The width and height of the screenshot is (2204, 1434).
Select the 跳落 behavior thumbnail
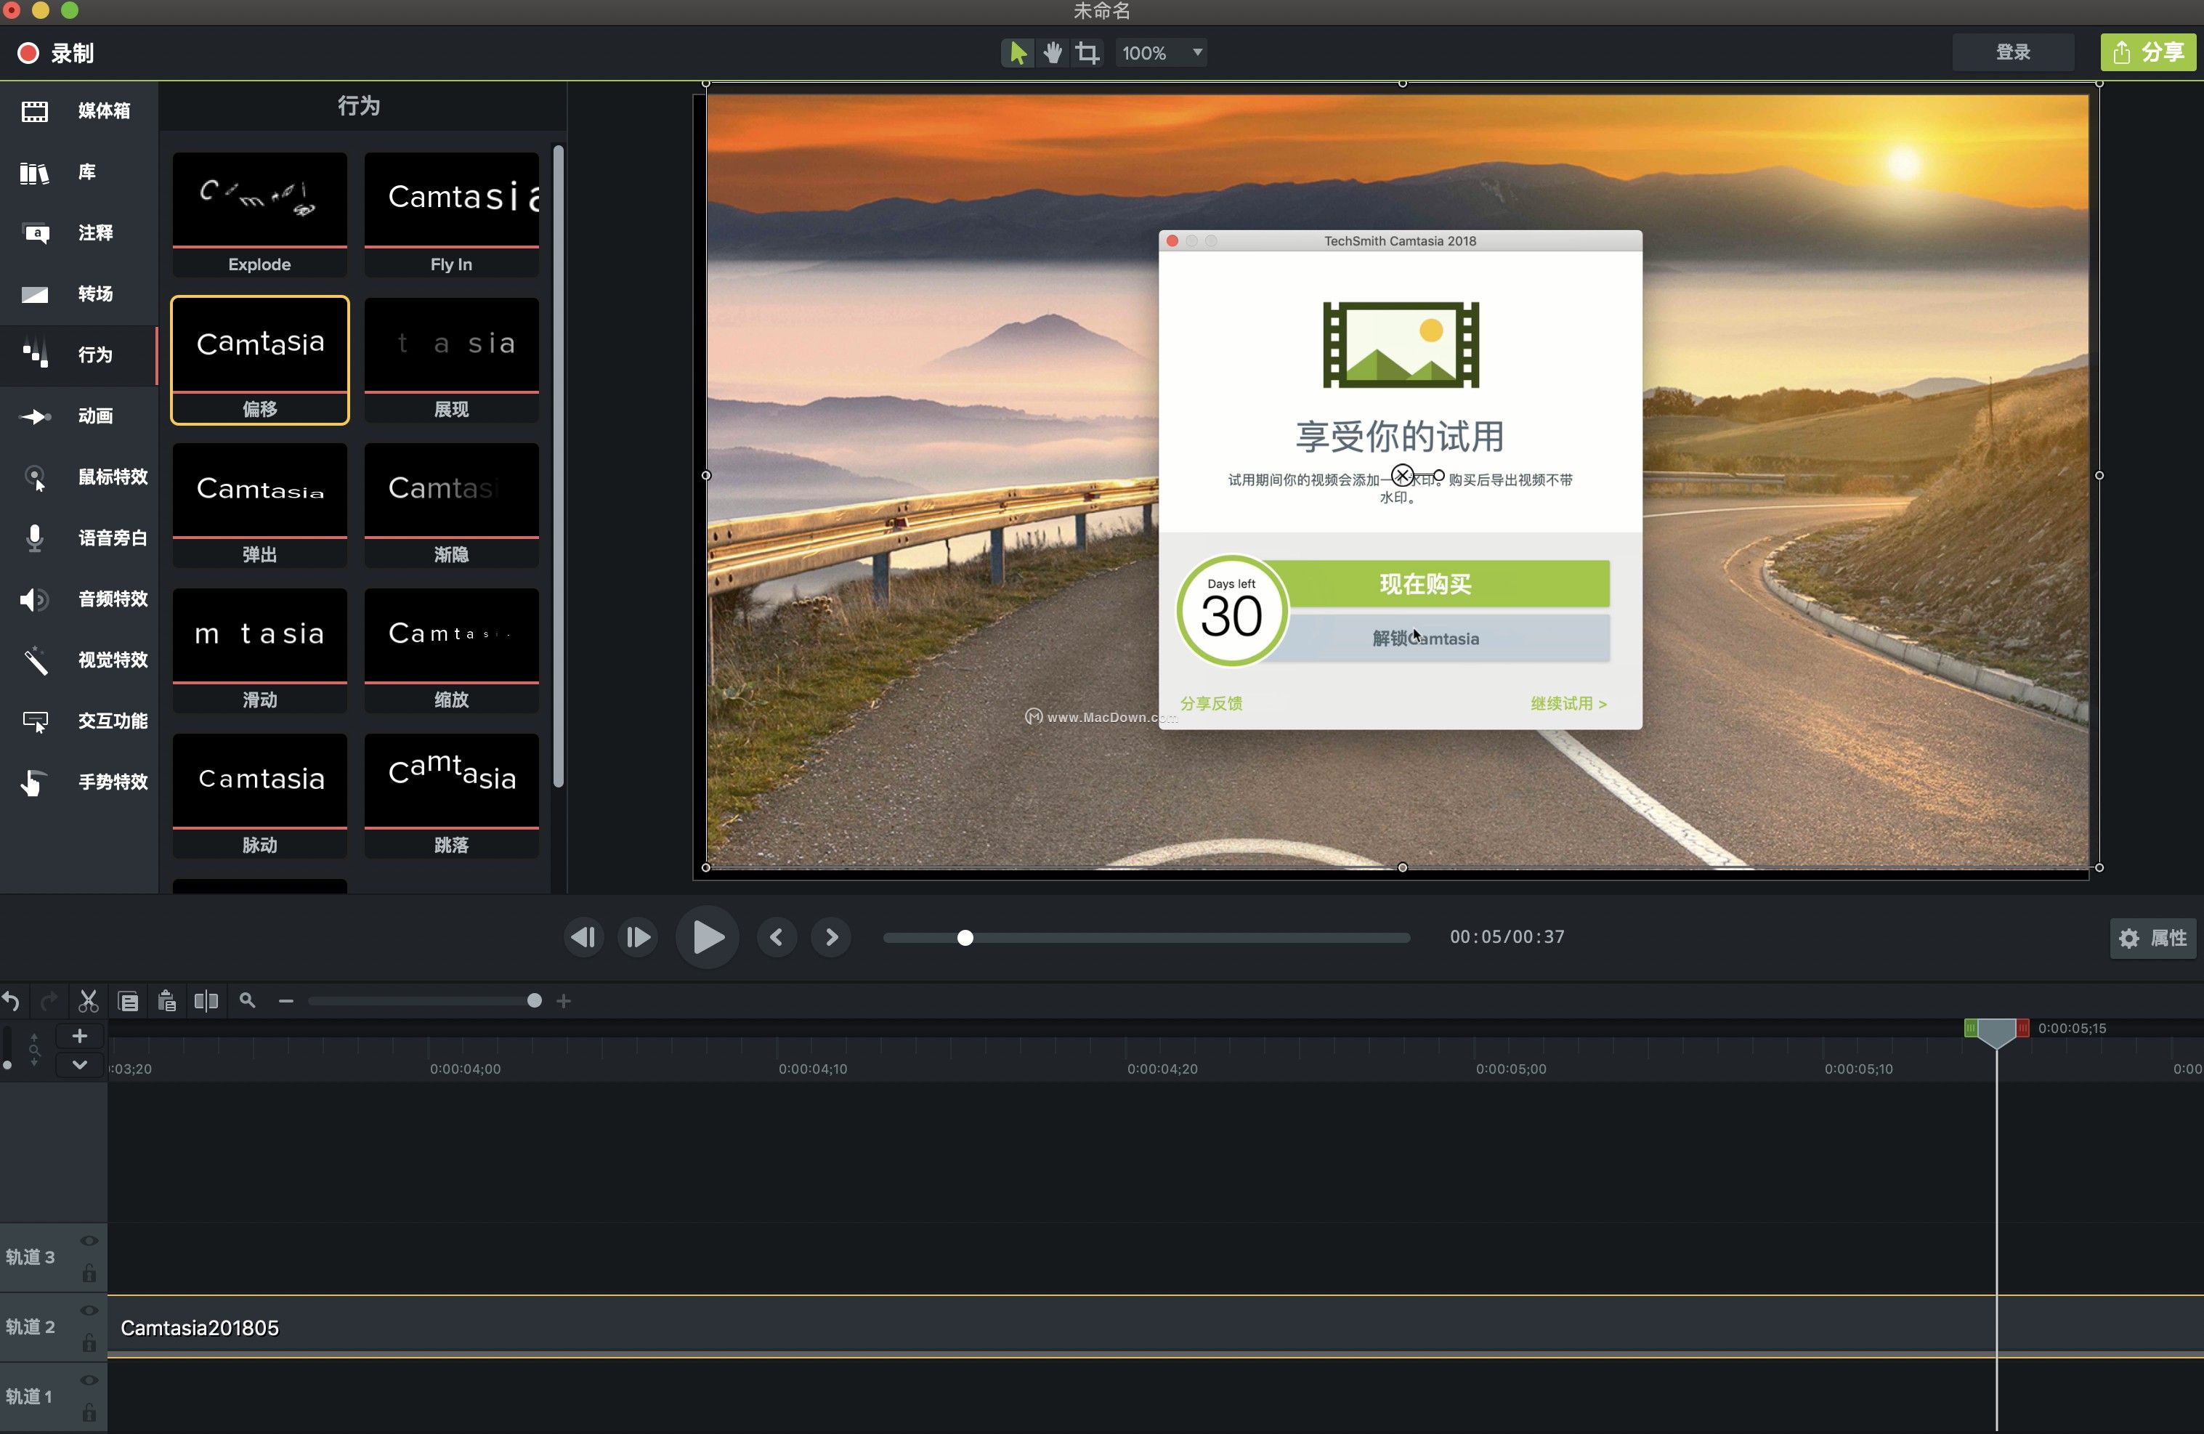pyautogui.click(x=451, y=795)
